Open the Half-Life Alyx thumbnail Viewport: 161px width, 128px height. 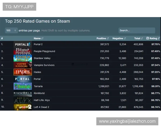[23, 100]
